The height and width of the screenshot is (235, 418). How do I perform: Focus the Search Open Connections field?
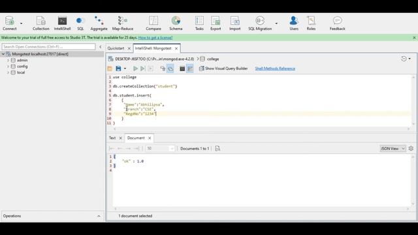tap(48, 46)
